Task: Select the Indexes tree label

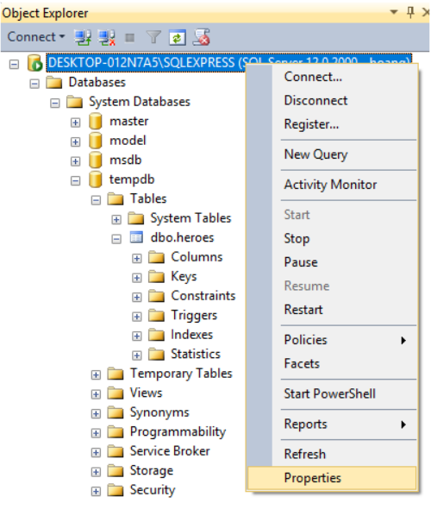Action: (192, 335)
